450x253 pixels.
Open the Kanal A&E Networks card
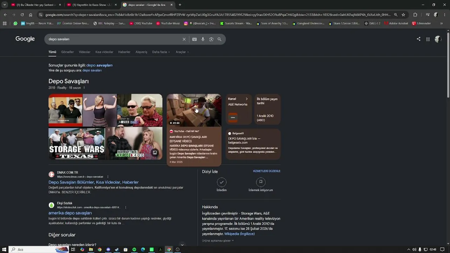tap(239, 109)
